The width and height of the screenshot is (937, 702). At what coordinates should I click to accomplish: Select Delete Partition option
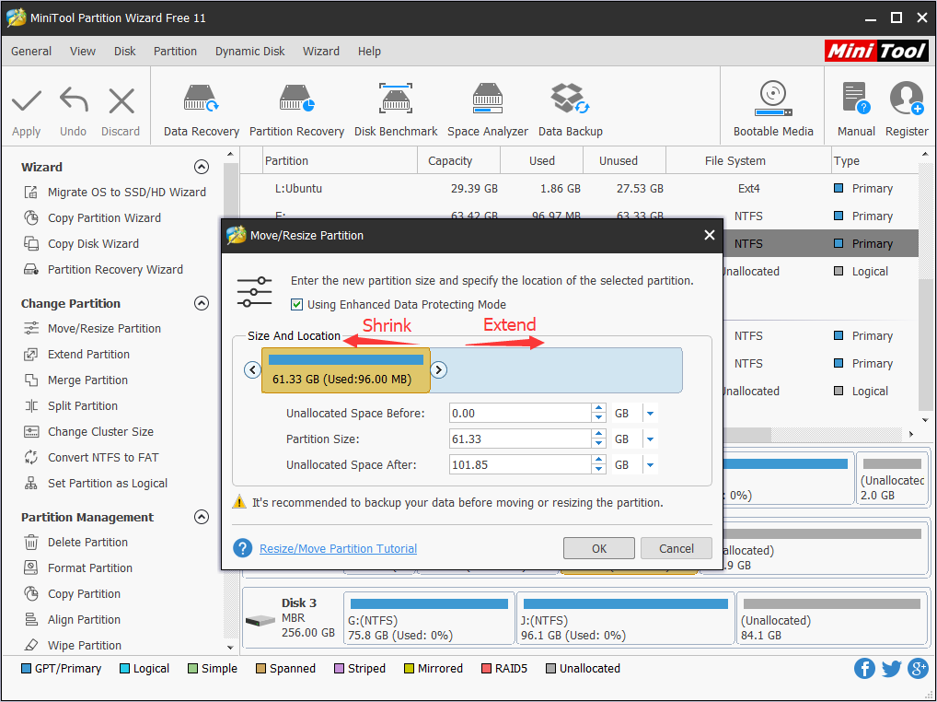(x=87, y=542)
